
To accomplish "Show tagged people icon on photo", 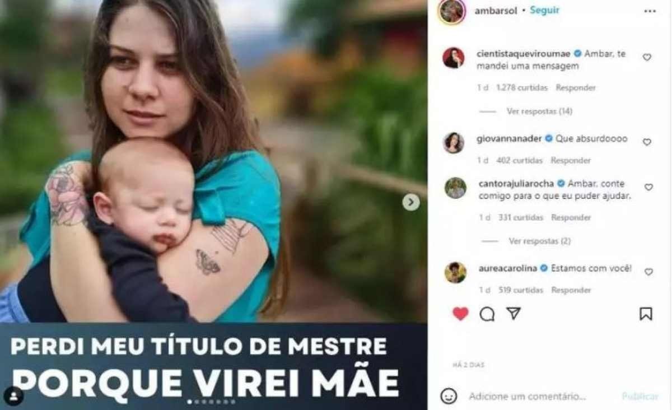I will click(13, 396).
